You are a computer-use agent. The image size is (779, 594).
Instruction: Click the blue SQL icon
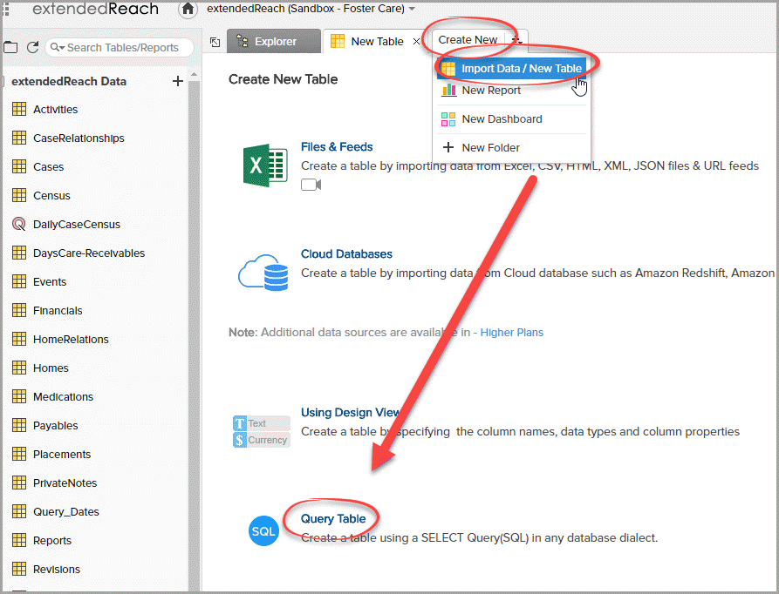pos(263,531)
